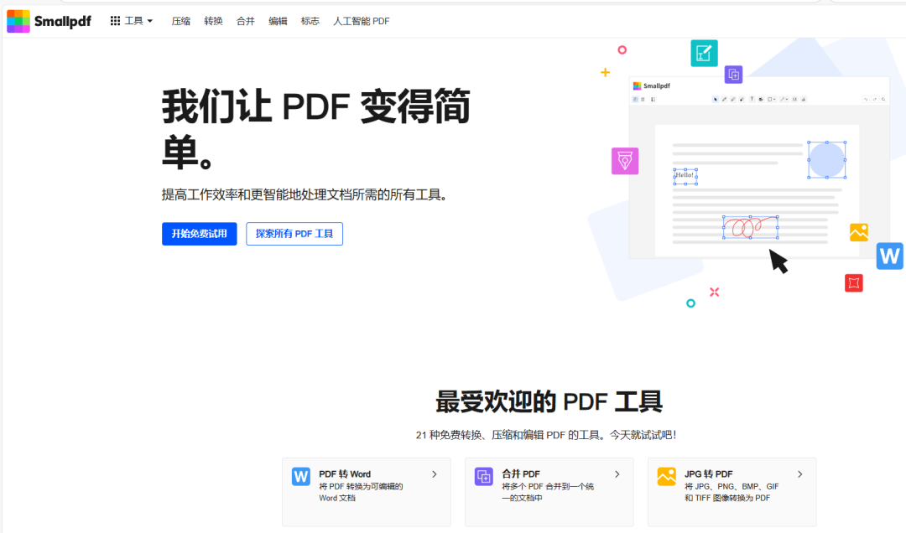The image size is (906, 533).
Task: Open search via the magnifier icon in the editor
Action: point(883,99)
